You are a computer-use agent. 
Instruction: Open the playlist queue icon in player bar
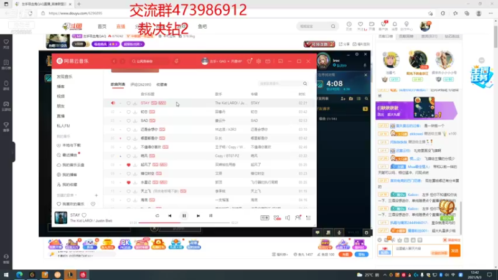(308, 218)
